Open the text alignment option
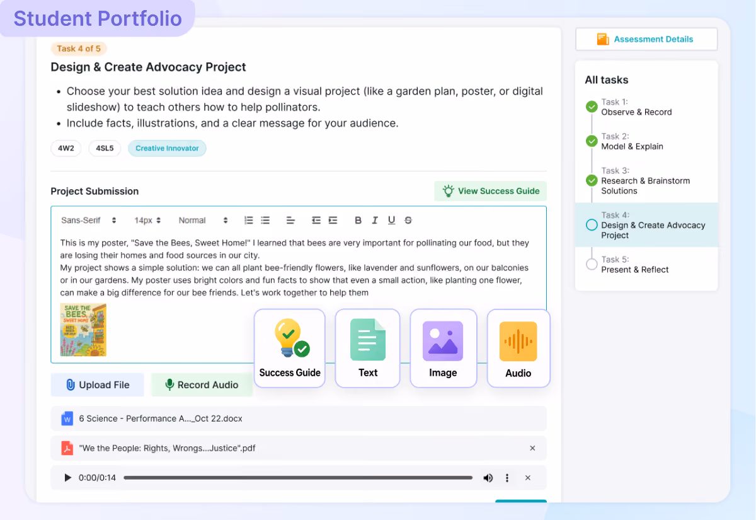The image size is (756, 520). pyautogui.click(x=290, y=220)
